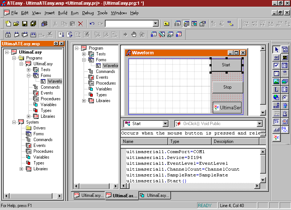The width and height of the screenshot is (291, 210).
Task: Open the Build menu
Action: 63,13
